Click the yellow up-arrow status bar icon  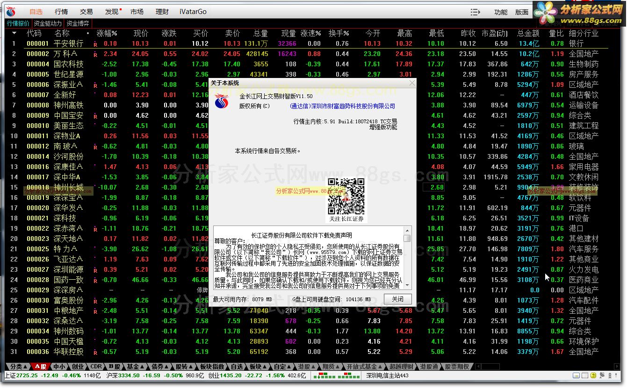[593, 375]
